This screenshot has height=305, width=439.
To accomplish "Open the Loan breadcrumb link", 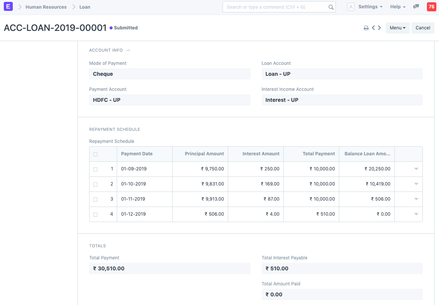I will 85,7.
